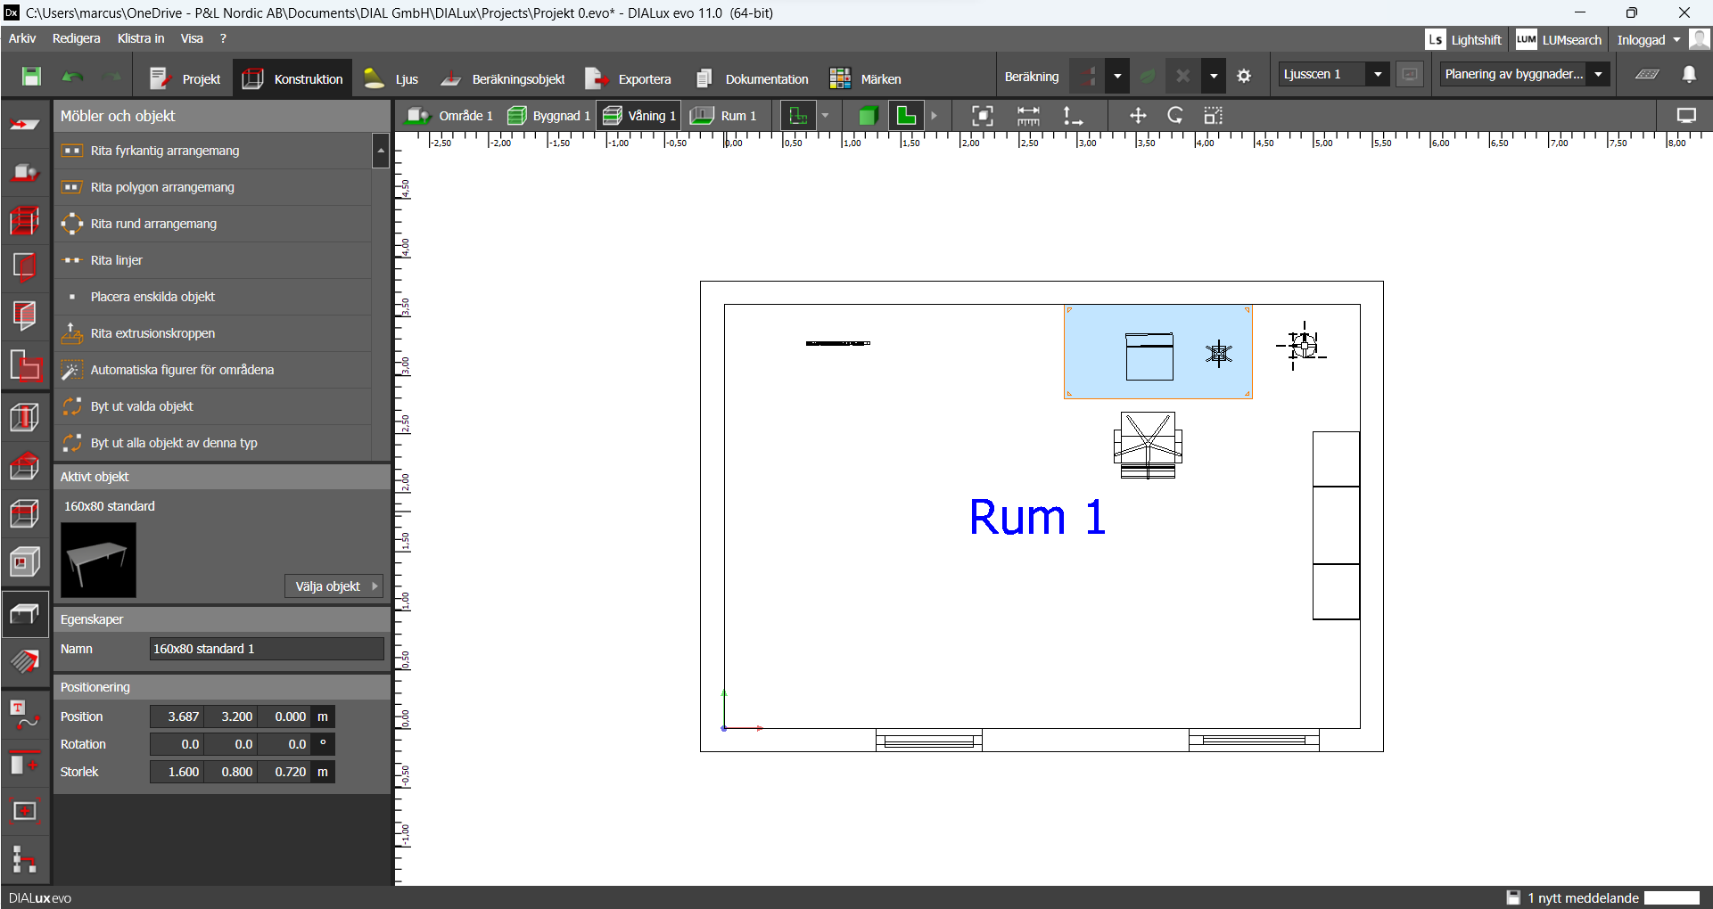Select the roof construction tool

pyautogui.click(x=25, y=465)
